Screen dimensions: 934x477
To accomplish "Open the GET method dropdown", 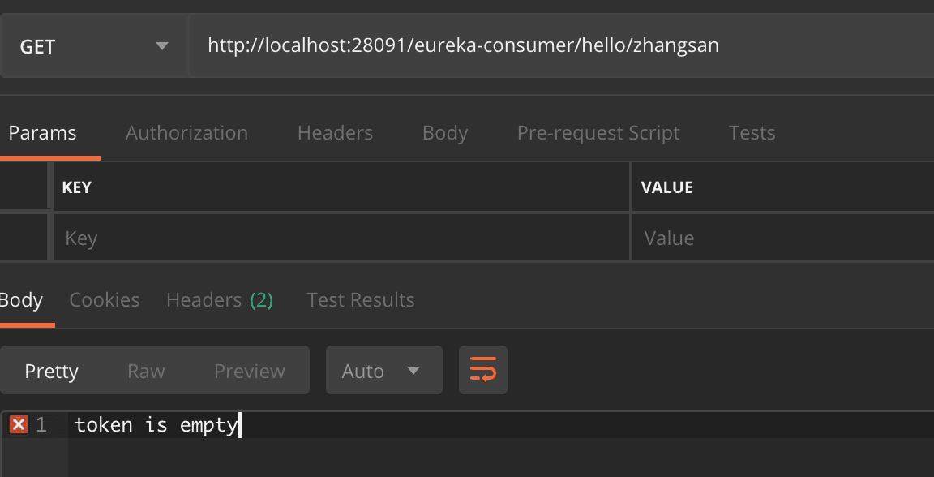I will (x=94, y=46).
